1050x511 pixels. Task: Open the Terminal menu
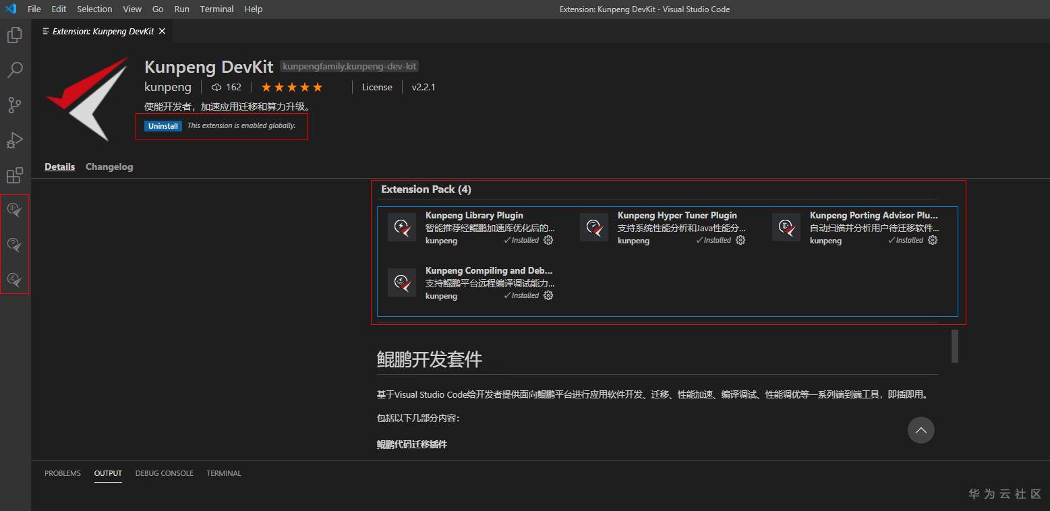click(x=217, y=9)
